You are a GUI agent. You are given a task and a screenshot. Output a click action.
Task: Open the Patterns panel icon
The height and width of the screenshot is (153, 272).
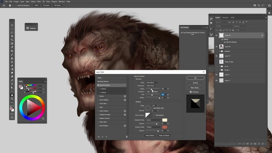pos(27,28)
